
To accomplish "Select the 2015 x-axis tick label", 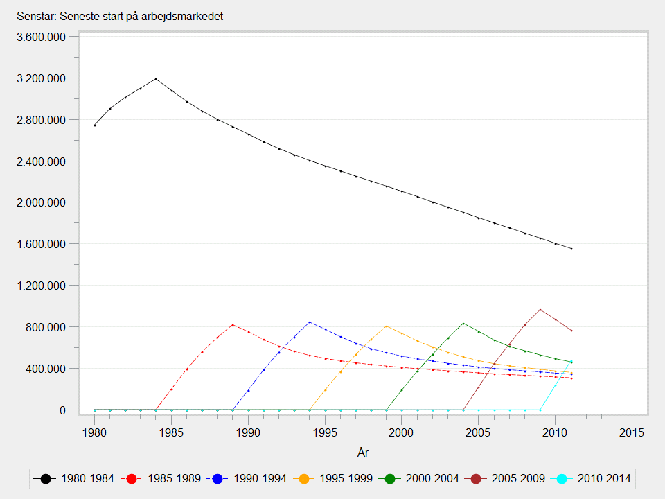I will [x=632, y=432].
